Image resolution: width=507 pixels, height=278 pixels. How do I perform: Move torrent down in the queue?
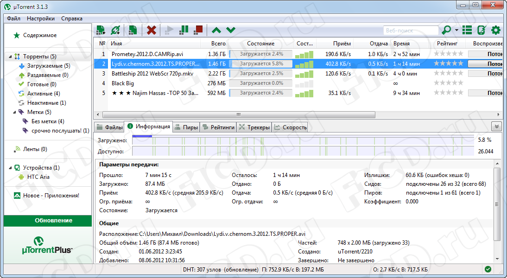coord(230,31)
